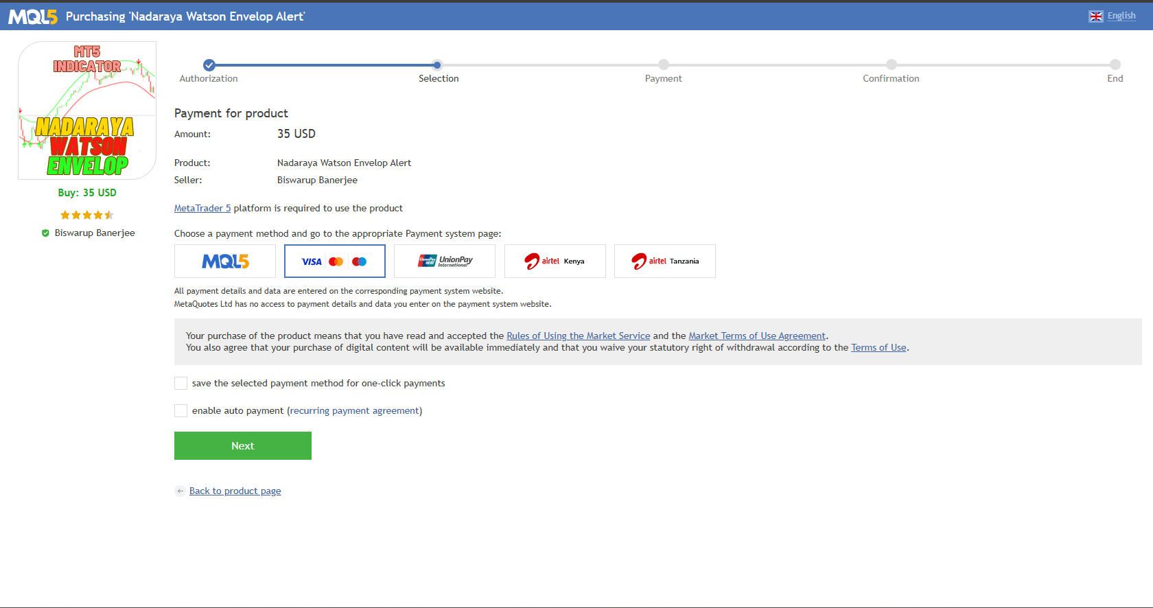Click product name 'Nadaraya Watson Envelop Alert' value
Screen dimensions: 1153x608
(345, 163)
